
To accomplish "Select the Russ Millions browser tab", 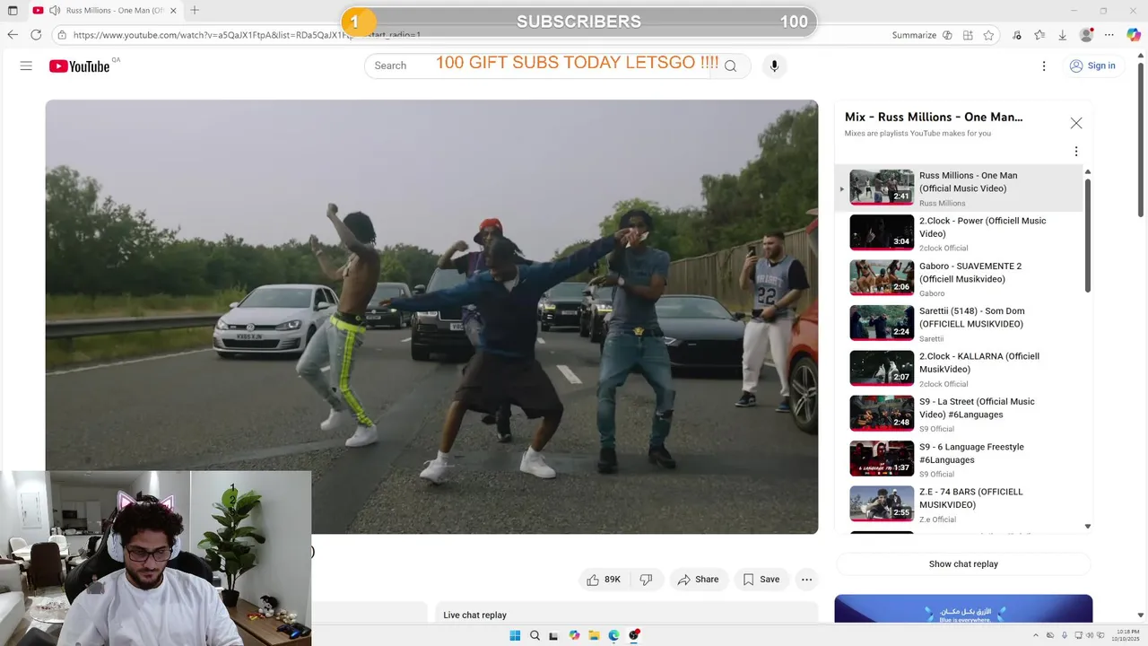I will [x=106, y=11].
